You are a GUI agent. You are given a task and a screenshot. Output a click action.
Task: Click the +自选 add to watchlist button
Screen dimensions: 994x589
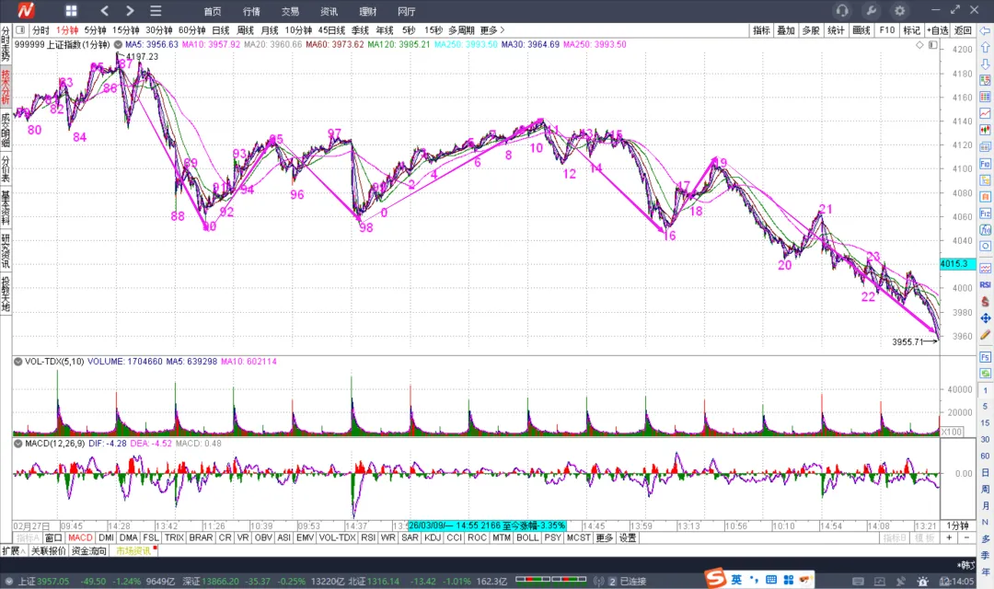pyautogui.click(x=938, y=29)
